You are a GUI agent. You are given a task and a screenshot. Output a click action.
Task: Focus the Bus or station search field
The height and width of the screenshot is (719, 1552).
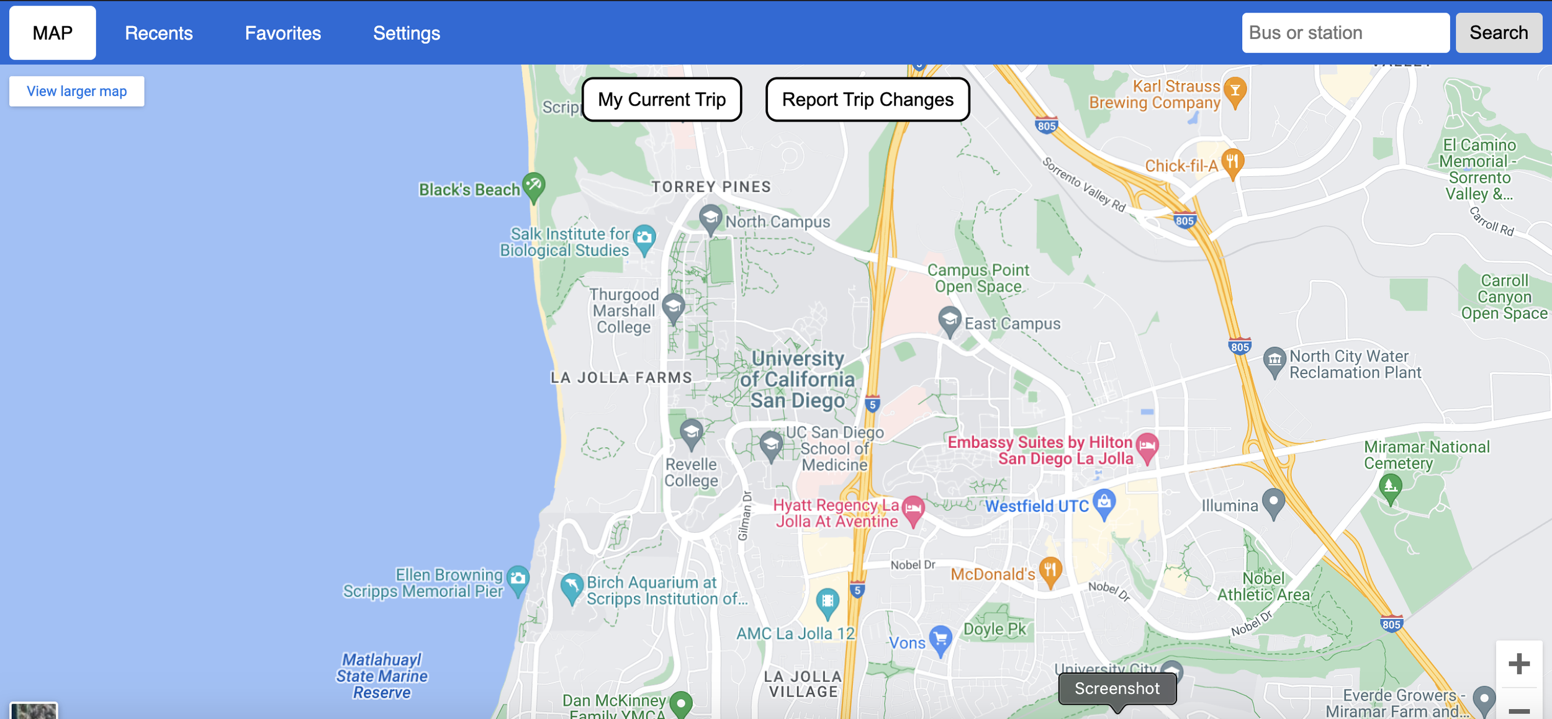pos(1345,33)
